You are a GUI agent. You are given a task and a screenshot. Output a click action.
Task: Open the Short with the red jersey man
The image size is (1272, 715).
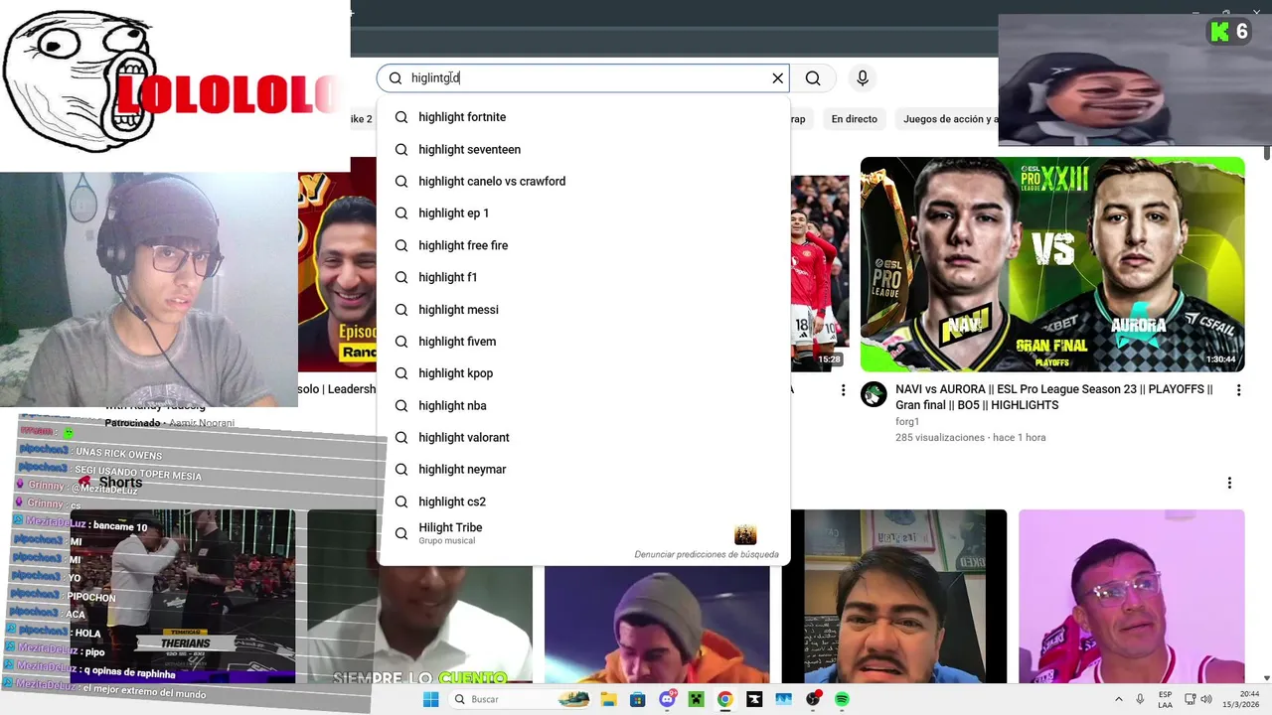click(x=1132, y=596)
